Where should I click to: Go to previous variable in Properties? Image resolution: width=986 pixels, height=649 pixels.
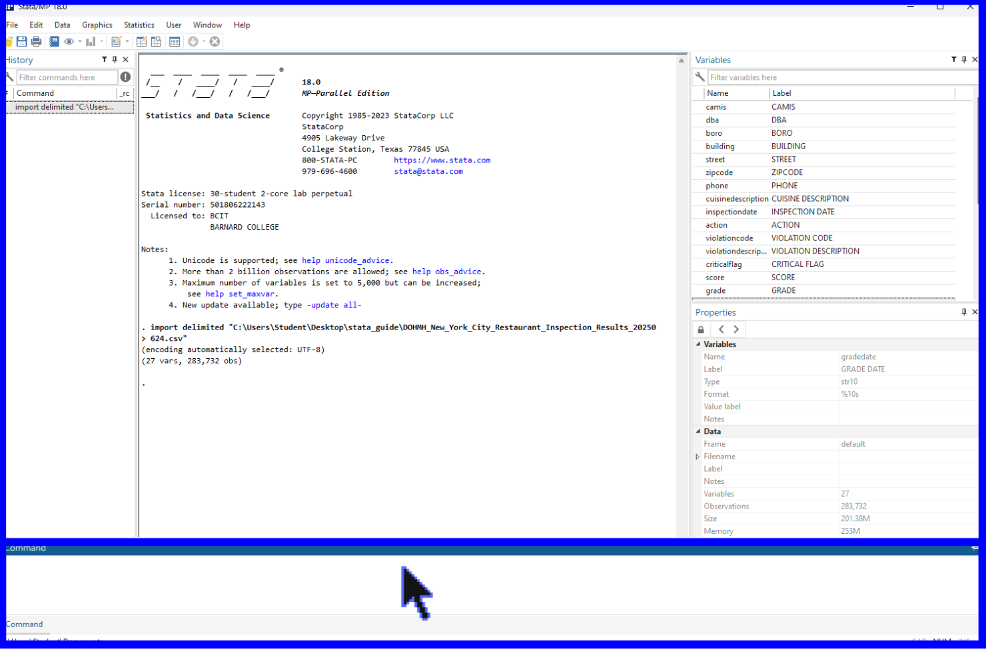click(x=721, y=329)
